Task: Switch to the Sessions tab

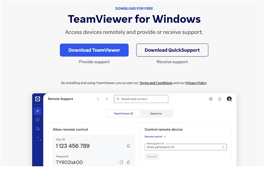Action: coord(156,114)
